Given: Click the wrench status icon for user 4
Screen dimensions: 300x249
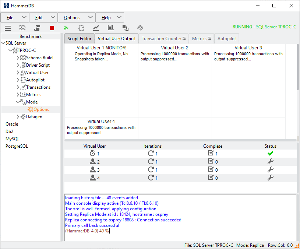Looking at the screenshot, I should click(270, 178).
